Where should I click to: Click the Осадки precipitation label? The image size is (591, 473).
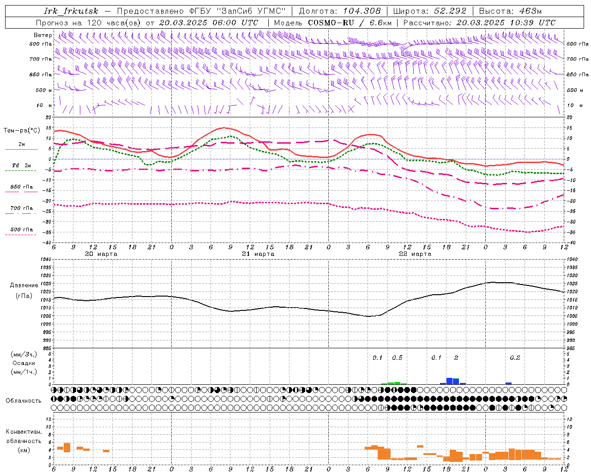pyautogui.click(x=24, y=363)
